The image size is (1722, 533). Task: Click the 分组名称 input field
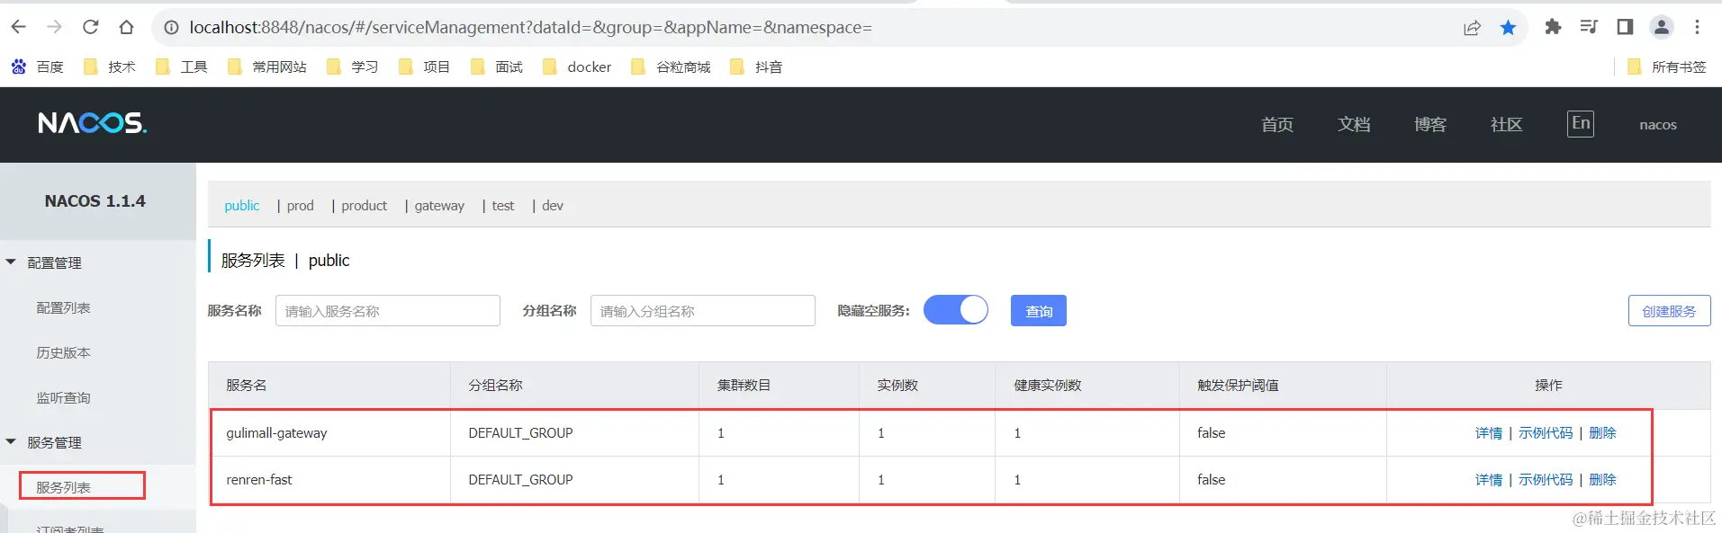click(703, 311)
